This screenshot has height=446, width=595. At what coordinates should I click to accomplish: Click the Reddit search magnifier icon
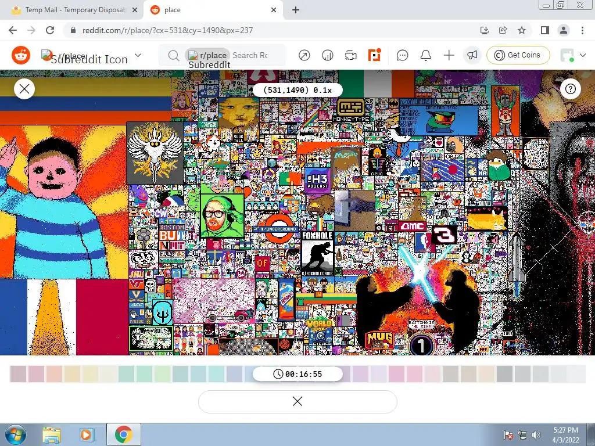173,55
